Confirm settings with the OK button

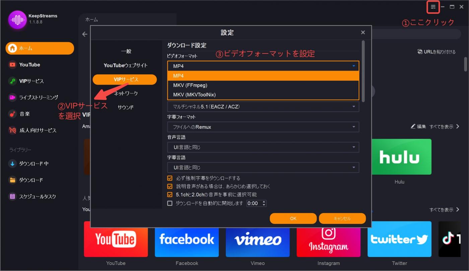293,218
